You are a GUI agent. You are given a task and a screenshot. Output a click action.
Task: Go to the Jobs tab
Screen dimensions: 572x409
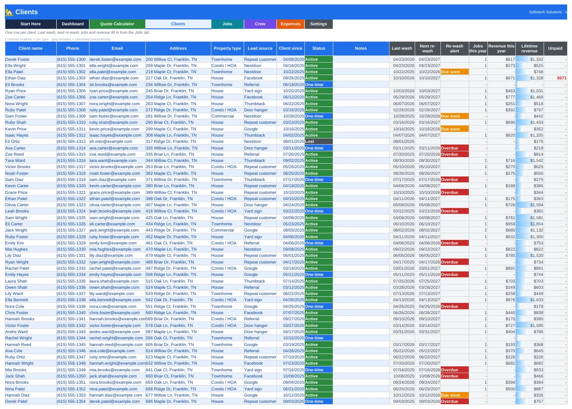227,24
